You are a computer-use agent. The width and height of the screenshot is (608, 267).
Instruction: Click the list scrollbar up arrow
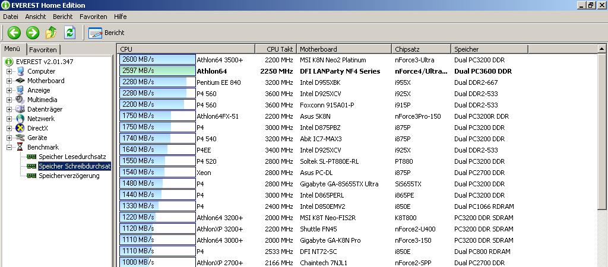(x=602, y=49)
